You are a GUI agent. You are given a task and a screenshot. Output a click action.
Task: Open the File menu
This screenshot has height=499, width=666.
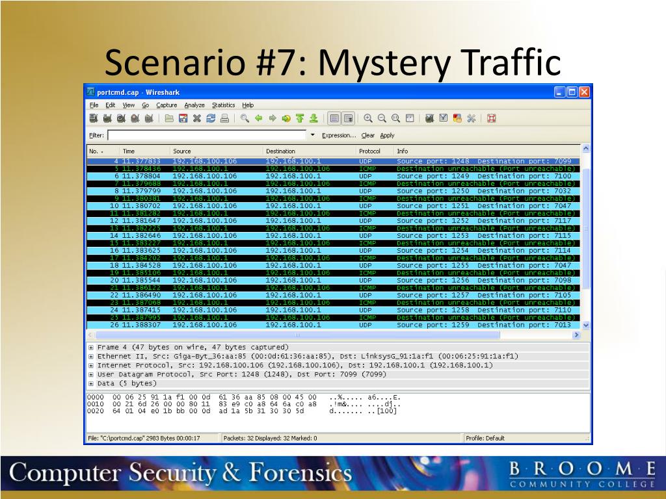(94, 105)
